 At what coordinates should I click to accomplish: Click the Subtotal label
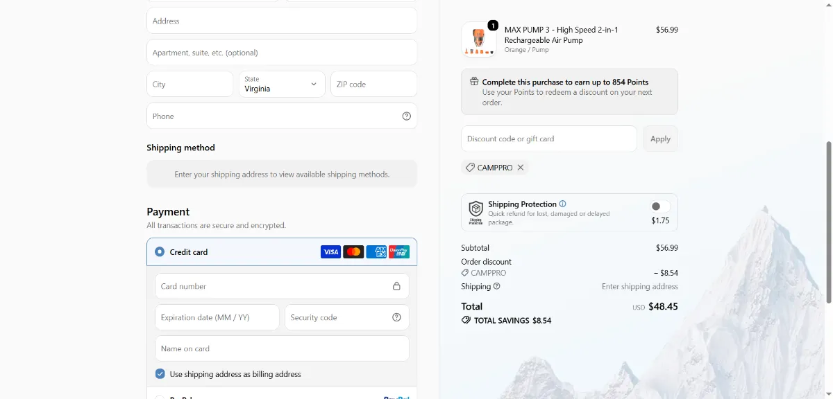coord(475,248)
